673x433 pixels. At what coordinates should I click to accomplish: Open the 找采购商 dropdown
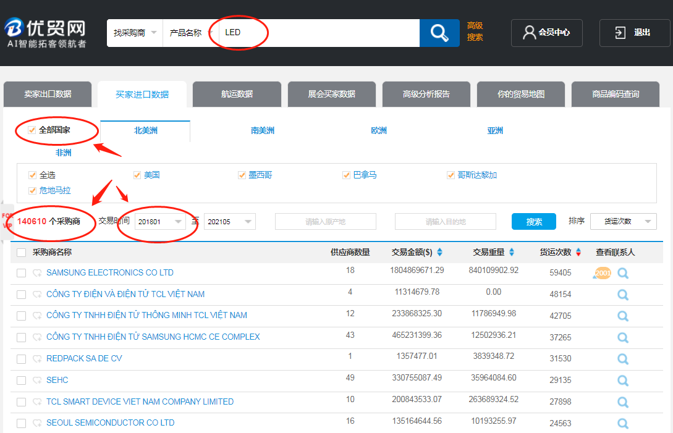[x=135, y=33]
